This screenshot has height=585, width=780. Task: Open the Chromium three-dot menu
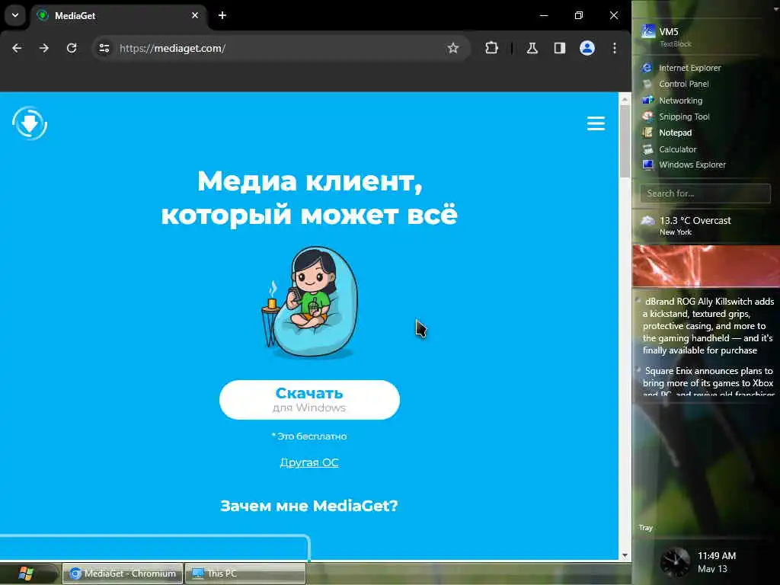tap(615, 48)
